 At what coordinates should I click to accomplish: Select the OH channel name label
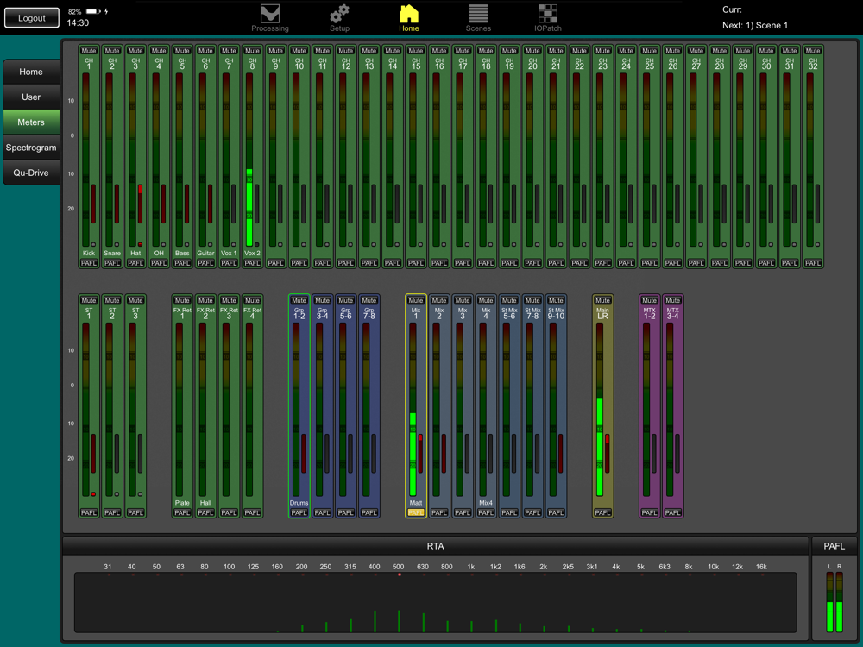pyautogui.click(x=159, y=253)
